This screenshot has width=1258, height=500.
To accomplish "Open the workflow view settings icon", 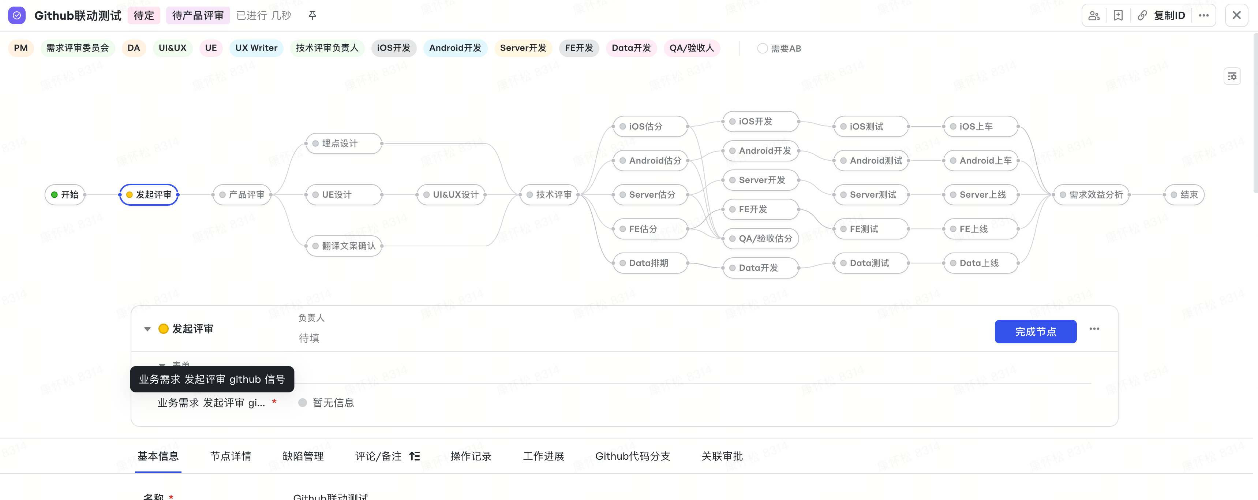I will coord(1233,76).
